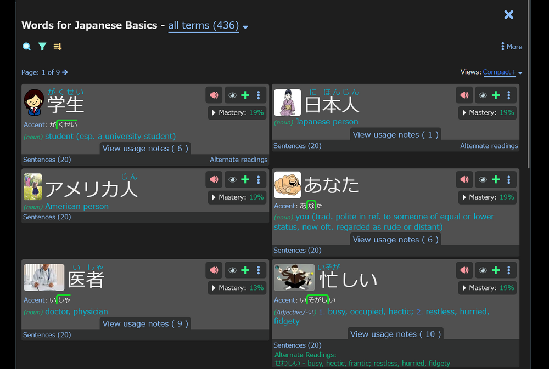The width and height of the screenshot is (549, 369).
Task: Open the More menu at top right
Action: [511, 47]
